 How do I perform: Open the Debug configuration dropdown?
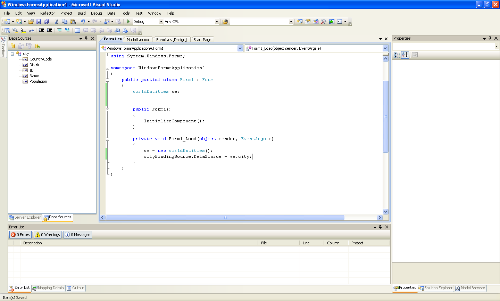pos(160,21)
